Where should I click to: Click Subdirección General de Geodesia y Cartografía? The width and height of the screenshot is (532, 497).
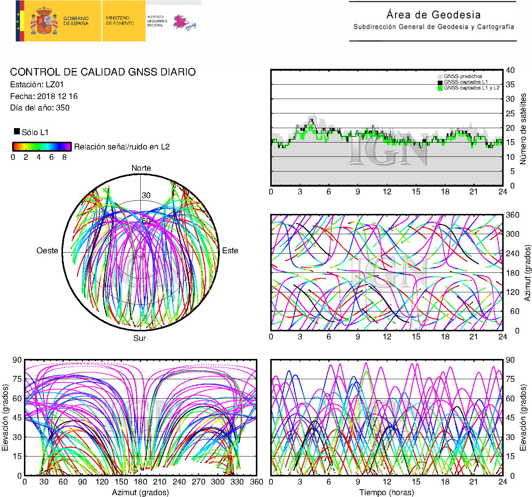click(433, 27)
